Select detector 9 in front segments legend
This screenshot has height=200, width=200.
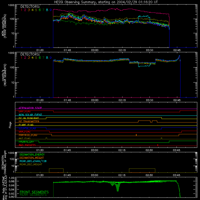[51, 10]
